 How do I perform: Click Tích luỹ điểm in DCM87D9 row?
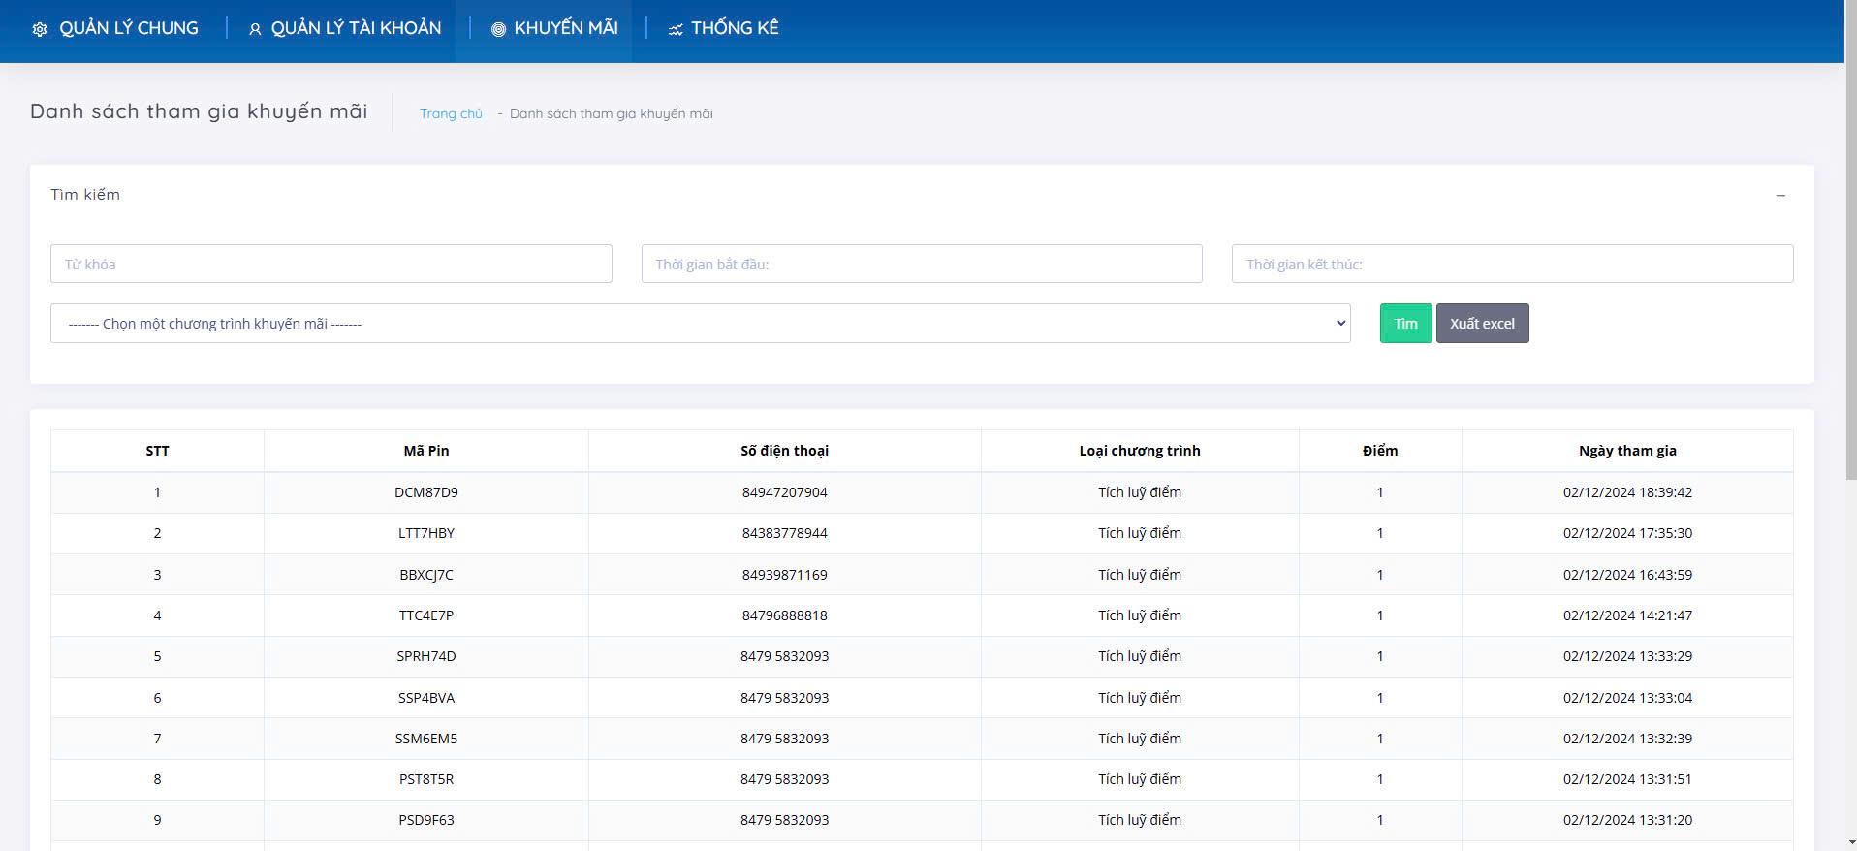(1140, 492)
